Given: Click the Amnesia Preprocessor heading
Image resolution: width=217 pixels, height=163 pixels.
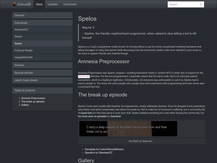Looking at the screenshot, I should (104, 62).
